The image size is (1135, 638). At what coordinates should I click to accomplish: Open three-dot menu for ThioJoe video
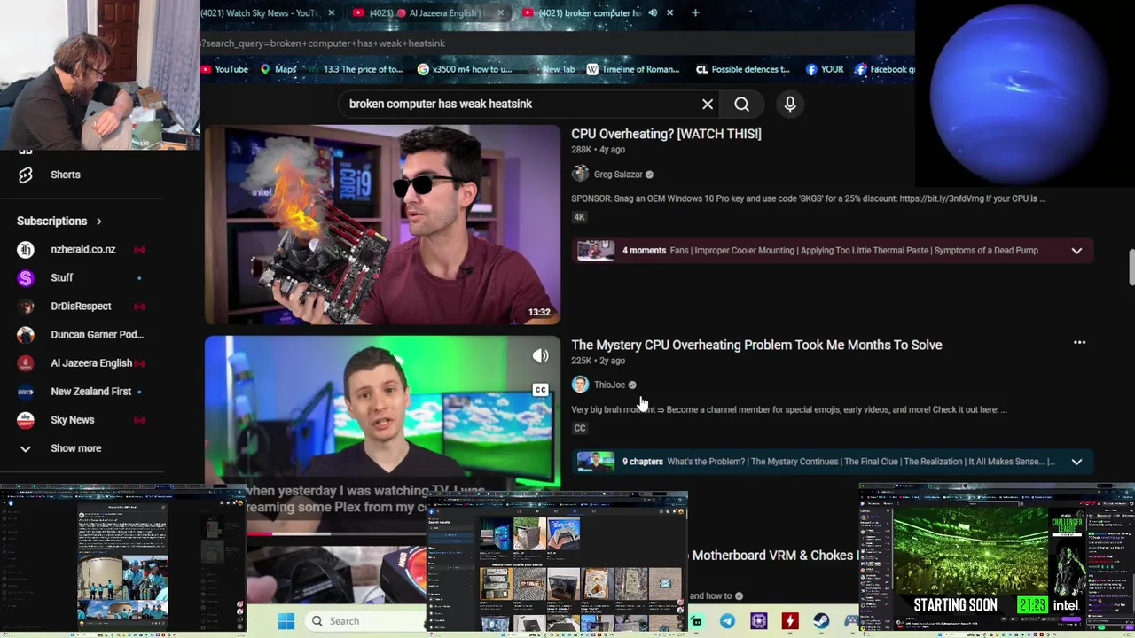[1079, 342]
